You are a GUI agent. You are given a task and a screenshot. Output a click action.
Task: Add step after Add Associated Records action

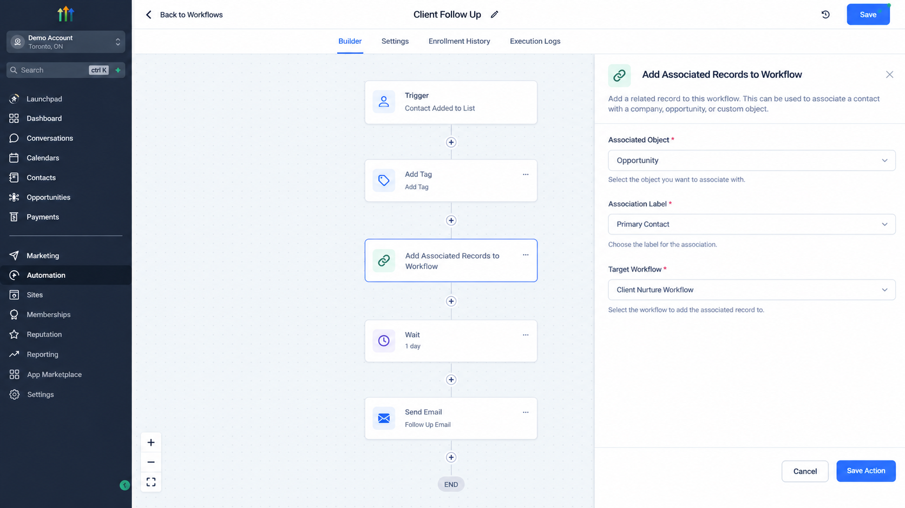pyautogui.click(x=451, y=301)
